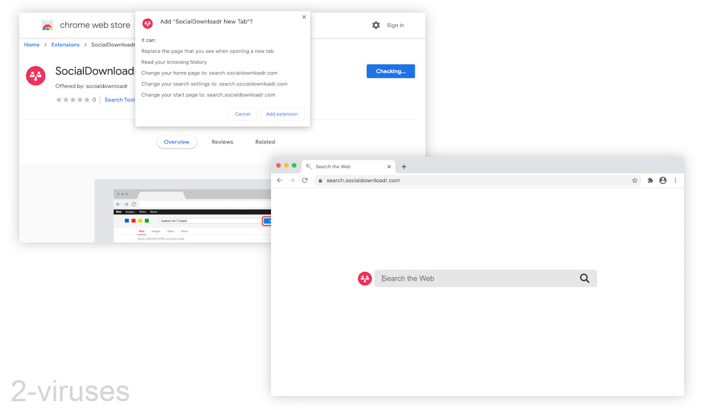Screen dimensions: 704x410
Task: Click the browser Forward arrow
Action: 292,180
